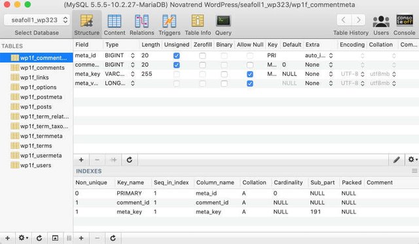Image resolution: width=419 pixels, height=244 pixels.
Task: Add a new field with plus button
Action: pyautogui.click(x=81, y=160)
